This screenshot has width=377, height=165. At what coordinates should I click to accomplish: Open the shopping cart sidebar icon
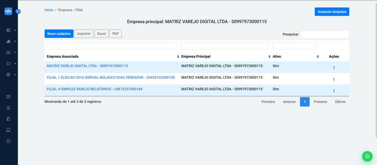pyautogui.click(x=8, y=64)
